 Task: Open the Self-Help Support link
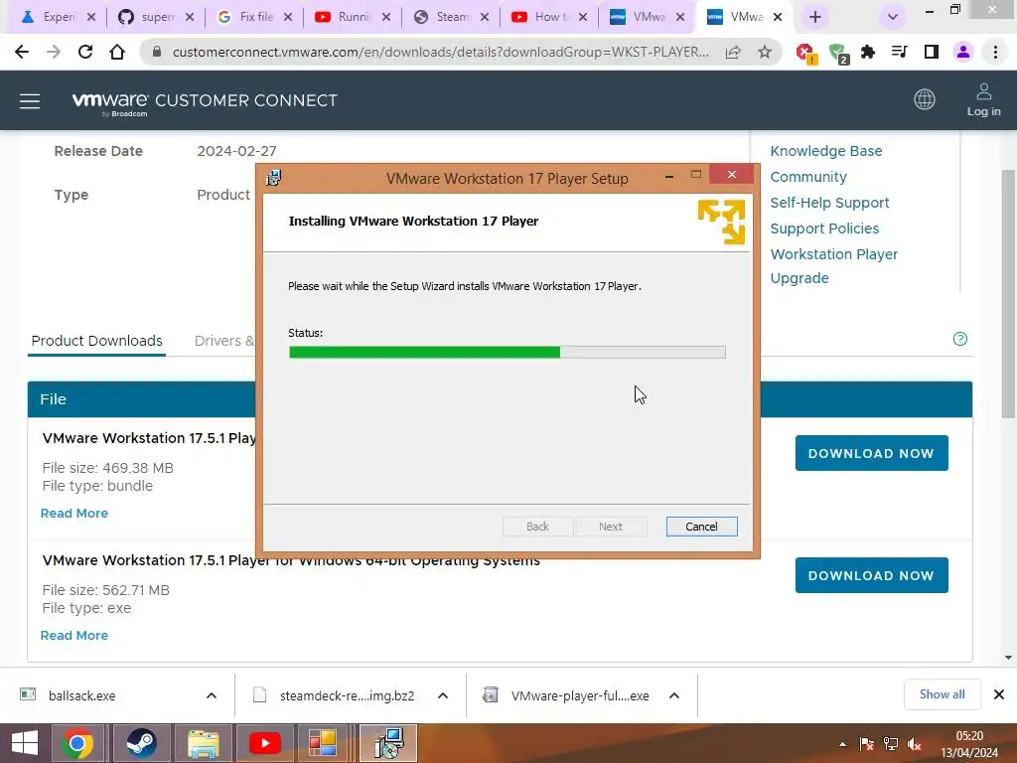829,203
